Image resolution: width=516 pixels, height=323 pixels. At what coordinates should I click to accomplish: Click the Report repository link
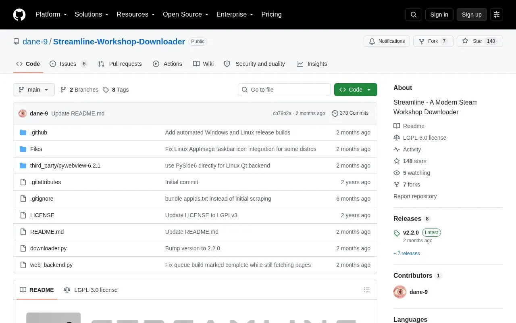click(x=415, y=196)
